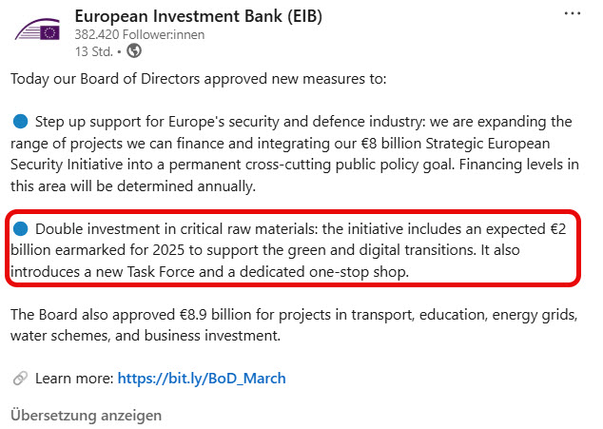603x429 pixels.
Task: Click the this area will be determined annually line
Action: click(133, 186)
